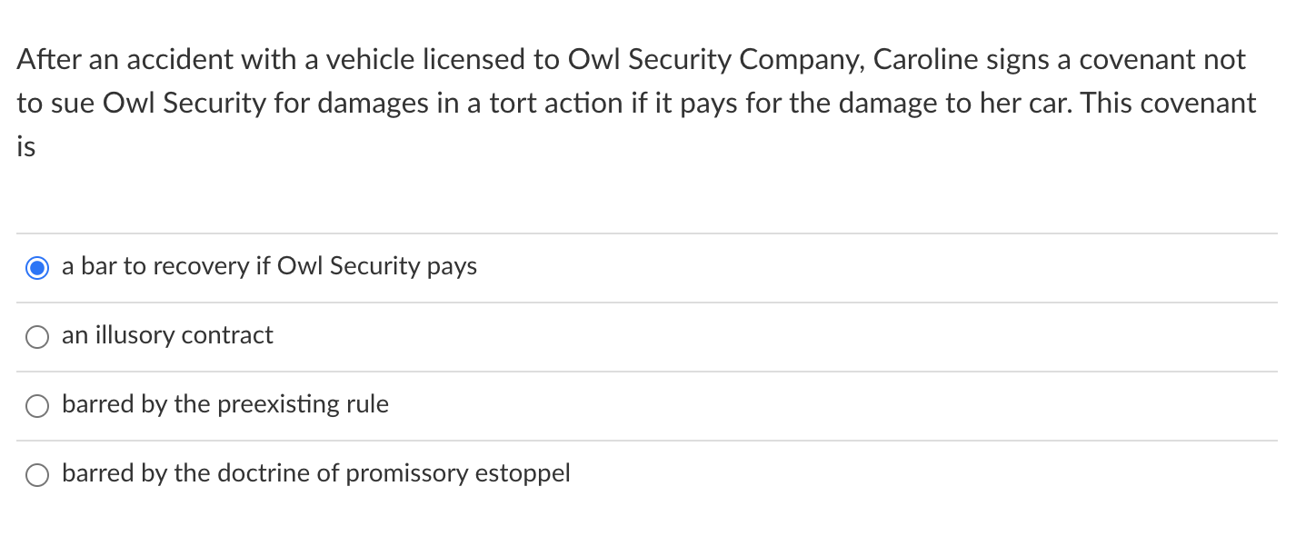
Task: Click the second answer's empty radio circle
Action: coord(37,336)
